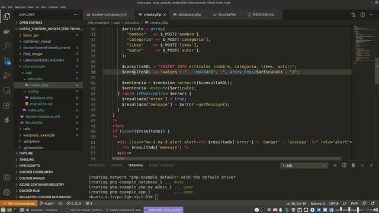Collapse the articulos folder
This screenshot has height=213, width=379.
[49, 79]
